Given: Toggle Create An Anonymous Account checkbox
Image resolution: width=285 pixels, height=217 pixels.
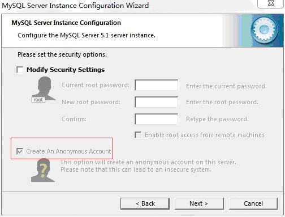Looking at the screenshot, I should point(20,151).
